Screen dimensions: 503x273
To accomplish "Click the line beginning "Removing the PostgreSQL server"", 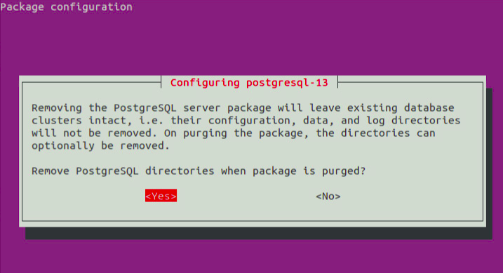I will (243, 108).
